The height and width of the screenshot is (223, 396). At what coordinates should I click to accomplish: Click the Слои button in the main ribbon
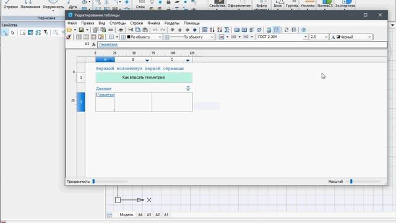140,4
